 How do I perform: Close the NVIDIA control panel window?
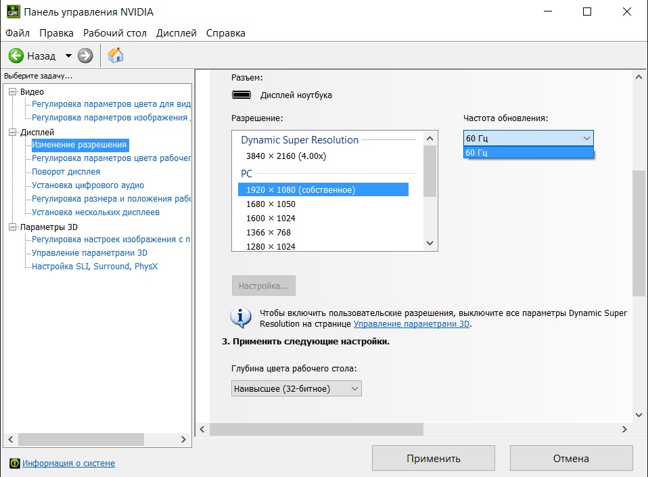point(627,12)
